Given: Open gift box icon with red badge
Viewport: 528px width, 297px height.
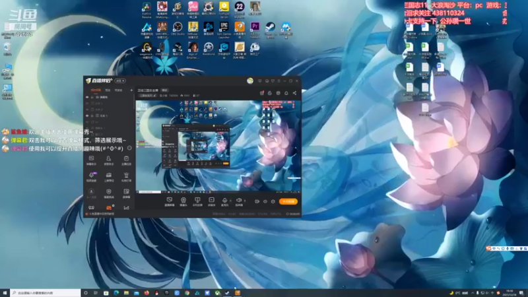Looking at the screenshot, I should (261, 93).
